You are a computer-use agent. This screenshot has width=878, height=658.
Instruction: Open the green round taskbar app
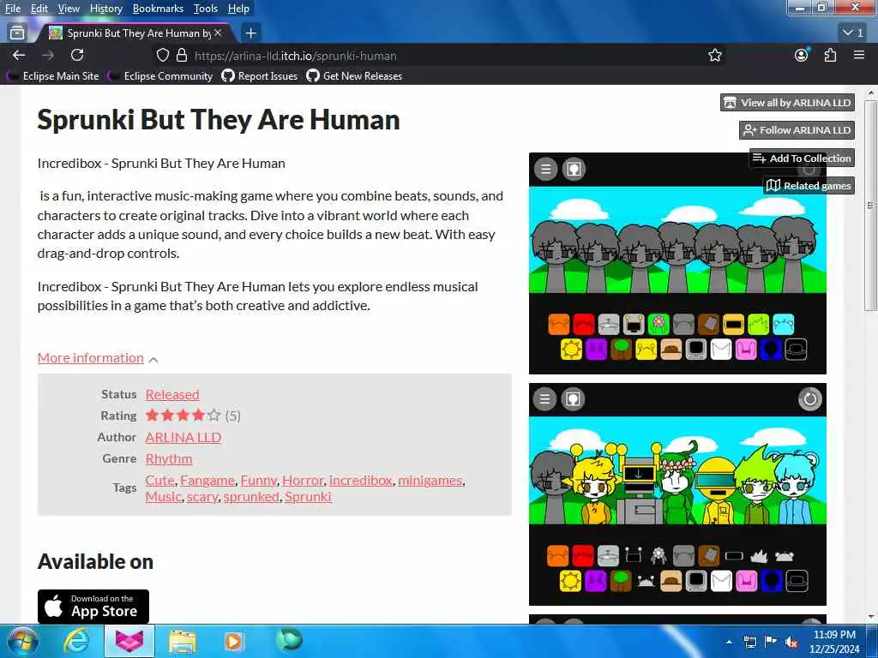coord(289,640)
